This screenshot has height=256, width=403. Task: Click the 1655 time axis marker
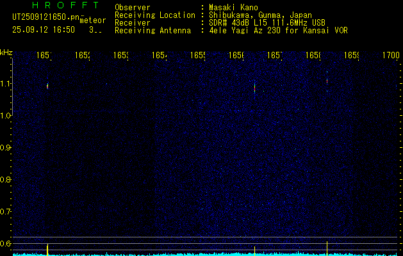198,55
